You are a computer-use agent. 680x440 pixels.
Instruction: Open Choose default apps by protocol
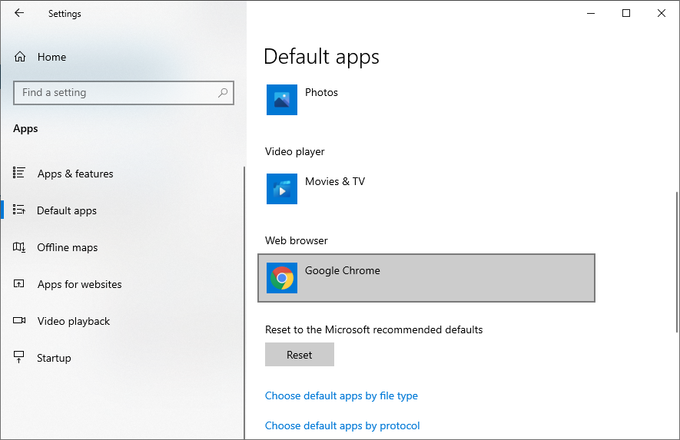coord(342,425)
